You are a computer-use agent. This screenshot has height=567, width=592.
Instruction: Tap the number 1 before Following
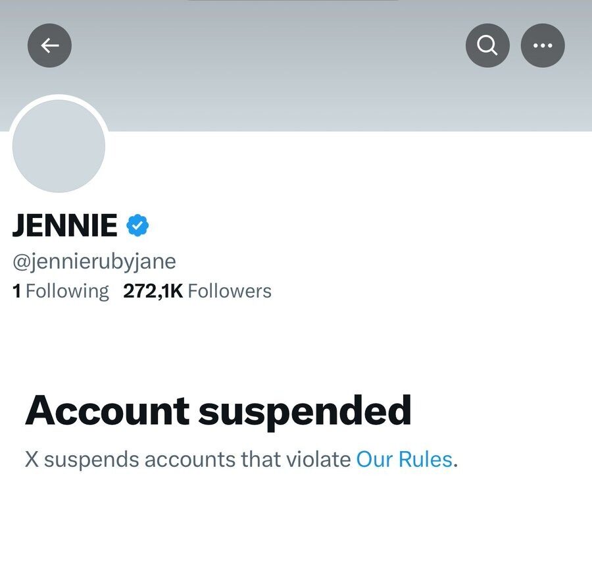click(x=17, y=291)
